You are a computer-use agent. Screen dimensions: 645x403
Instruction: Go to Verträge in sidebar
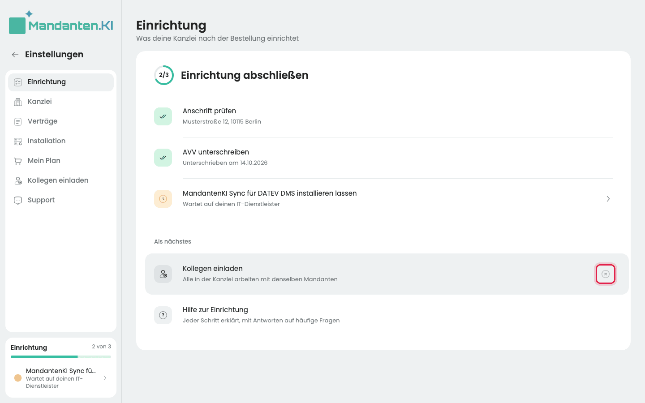[x=61, y=121]
